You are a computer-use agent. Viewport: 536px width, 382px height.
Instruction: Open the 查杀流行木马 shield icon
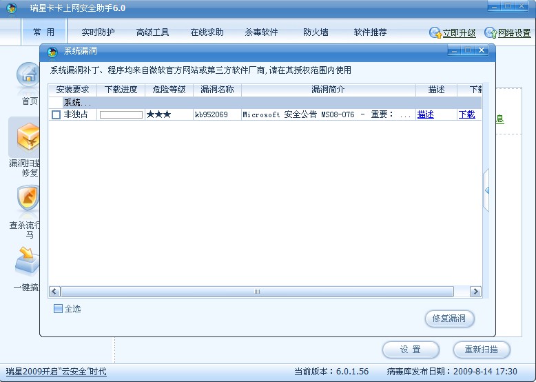[28, 199]
